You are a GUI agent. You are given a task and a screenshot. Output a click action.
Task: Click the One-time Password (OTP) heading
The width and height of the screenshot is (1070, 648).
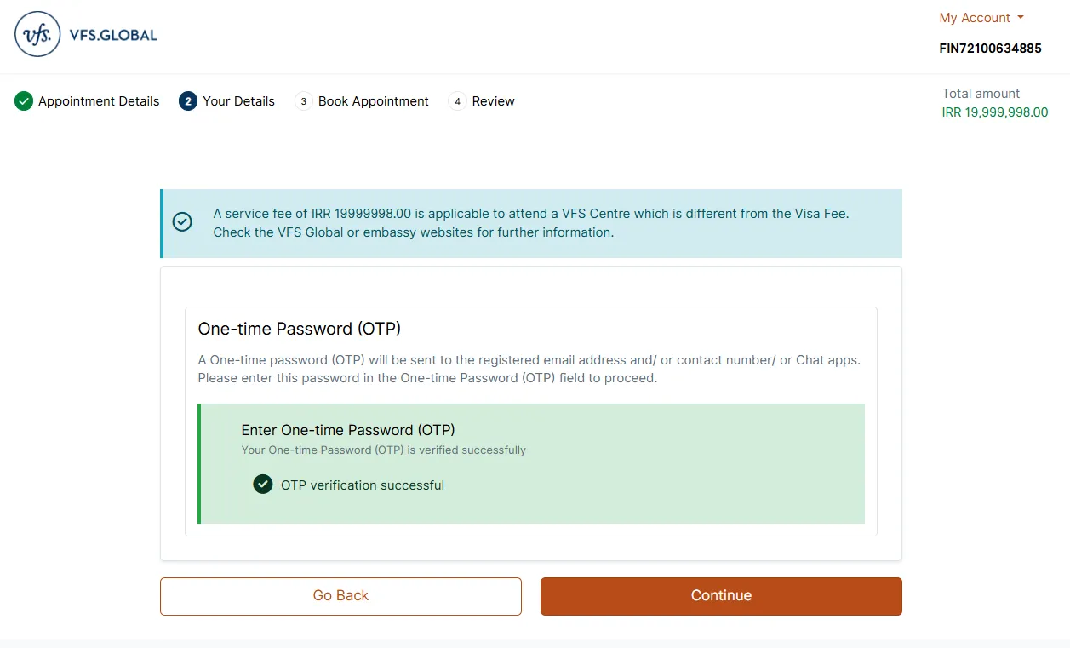coord(299,329)
